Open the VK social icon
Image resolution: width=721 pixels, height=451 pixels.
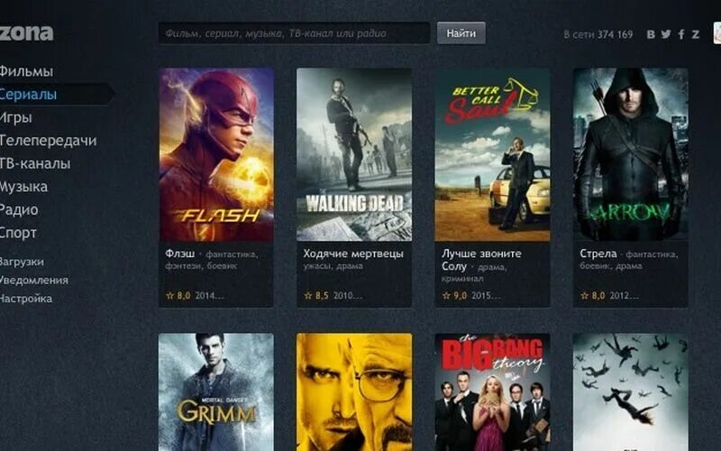click(x=651, y=34)
